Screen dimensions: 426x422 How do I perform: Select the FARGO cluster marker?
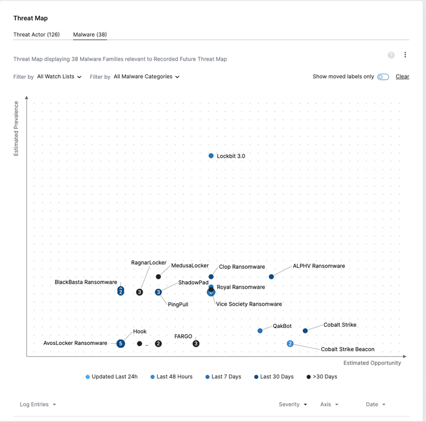click(x=196, y=344)
